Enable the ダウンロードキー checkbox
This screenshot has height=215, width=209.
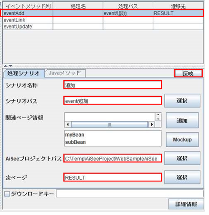point(7,193)
